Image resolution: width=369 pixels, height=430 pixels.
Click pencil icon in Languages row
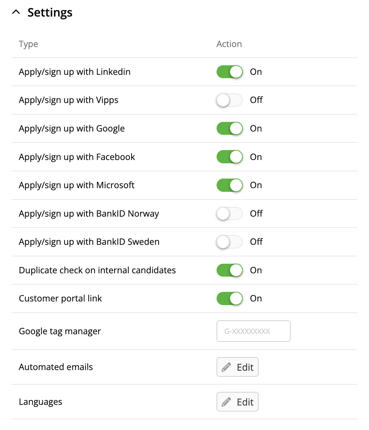coord(226,402)
